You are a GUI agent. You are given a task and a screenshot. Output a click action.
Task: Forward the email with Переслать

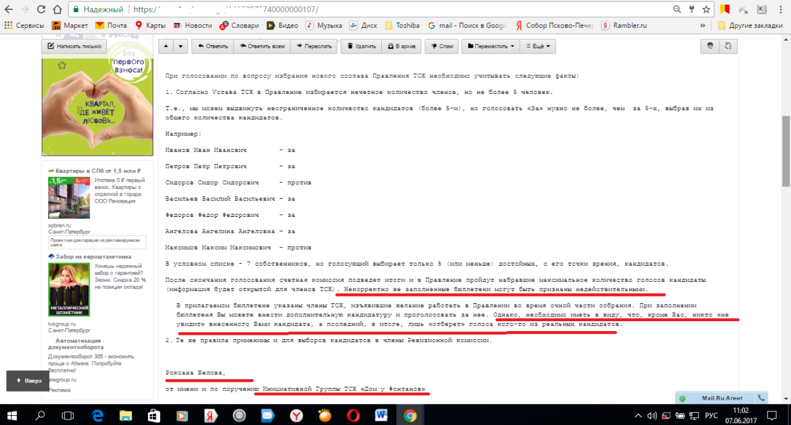[315, 46]
